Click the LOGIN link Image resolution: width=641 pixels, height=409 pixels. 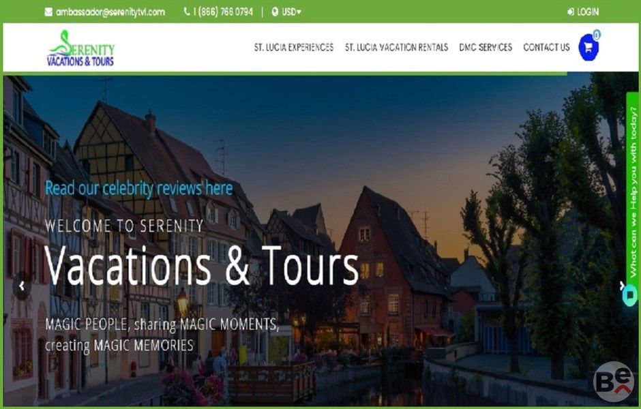click(x=588, y=12)
